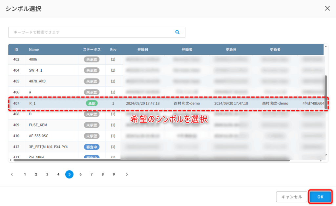Viewport: 336px width, 206px height.
Task: Go to next page arrow
Action: 127,174
